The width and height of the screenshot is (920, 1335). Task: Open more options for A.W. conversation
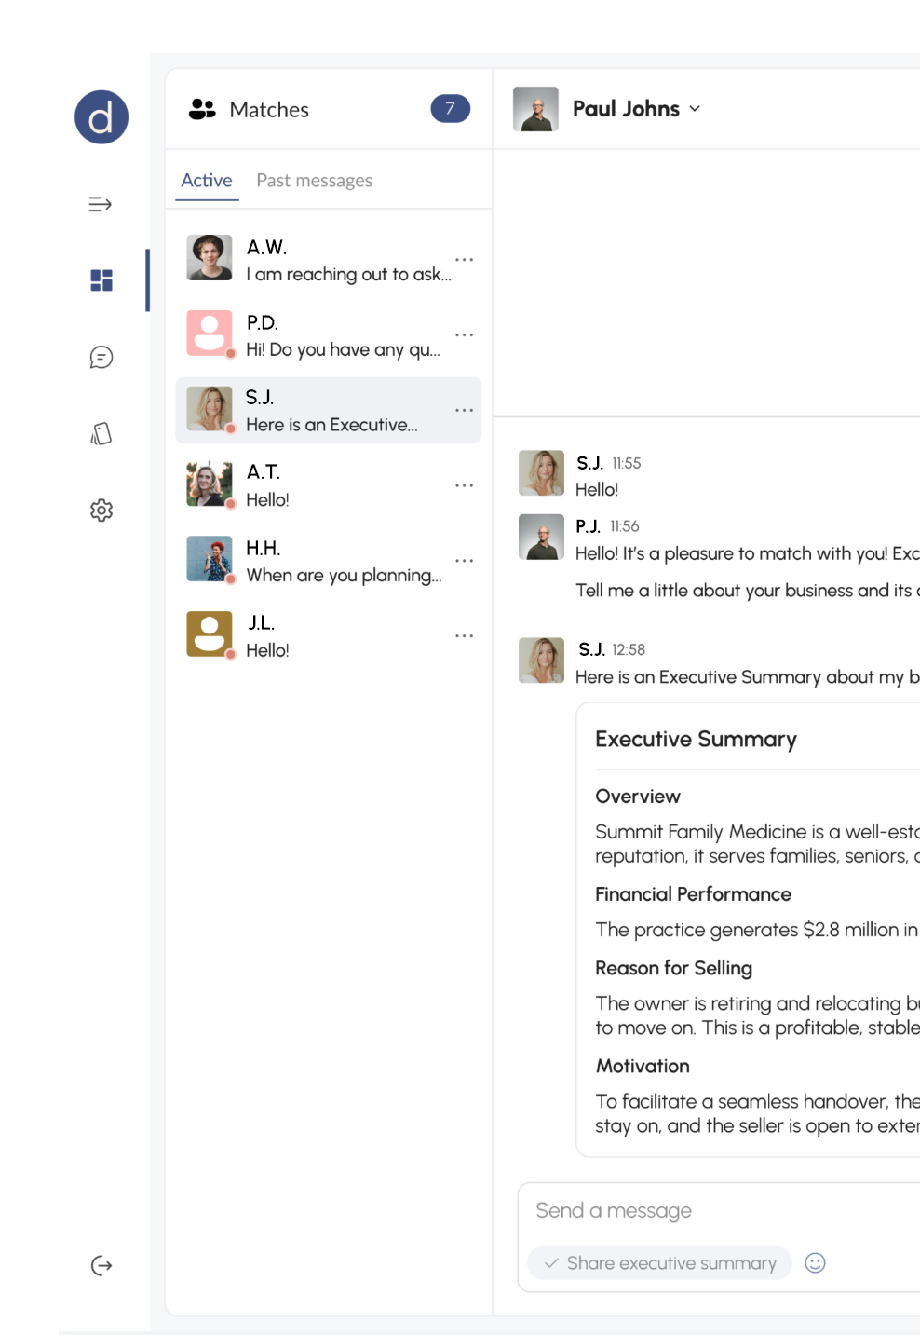coord(464,260)
